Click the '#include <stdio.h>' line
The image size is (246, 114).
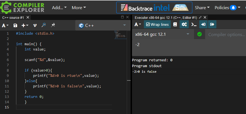click(x=35, y=34)
